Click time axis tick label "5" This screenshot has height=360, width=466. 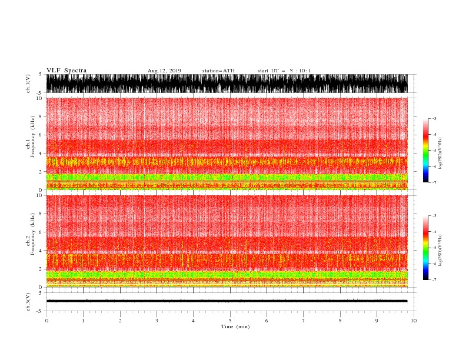click(230, 321)
